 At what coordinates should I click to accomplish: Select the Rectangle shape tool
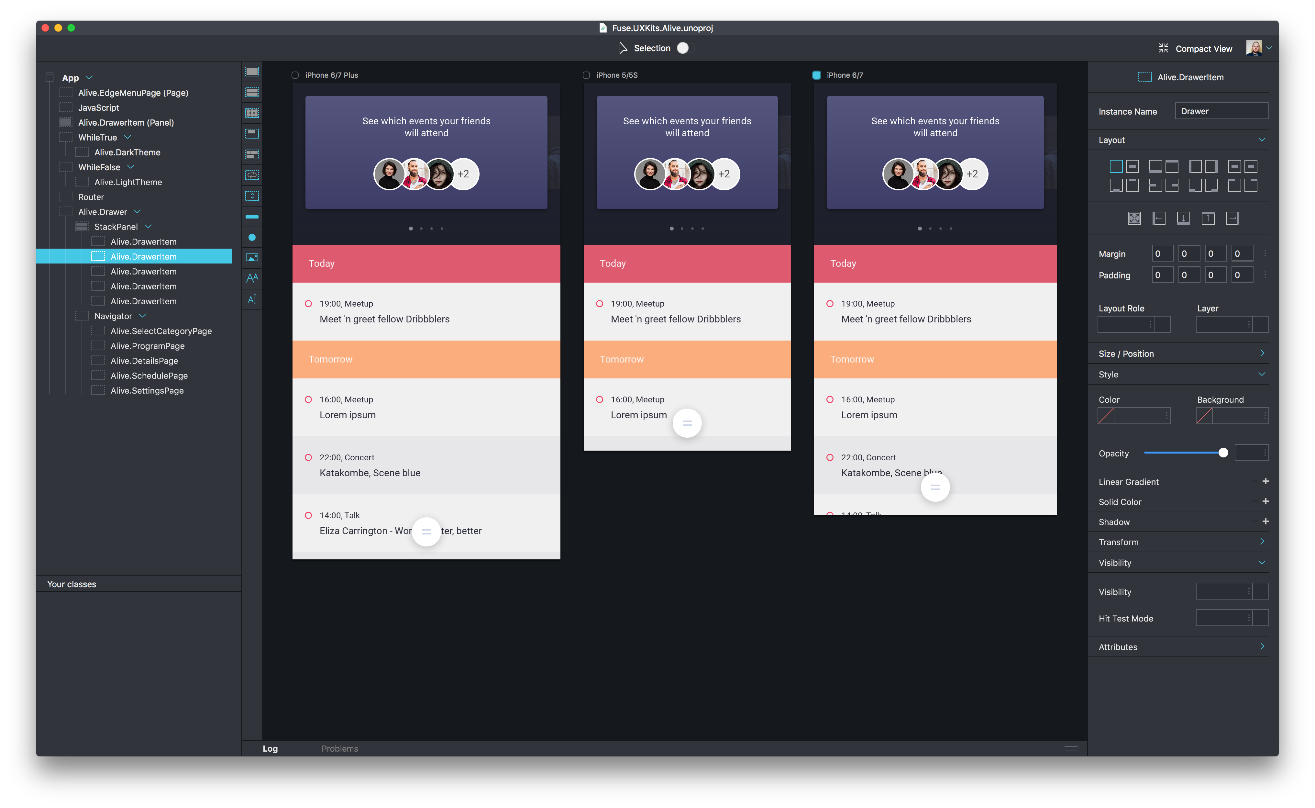[x=251, y=217]
